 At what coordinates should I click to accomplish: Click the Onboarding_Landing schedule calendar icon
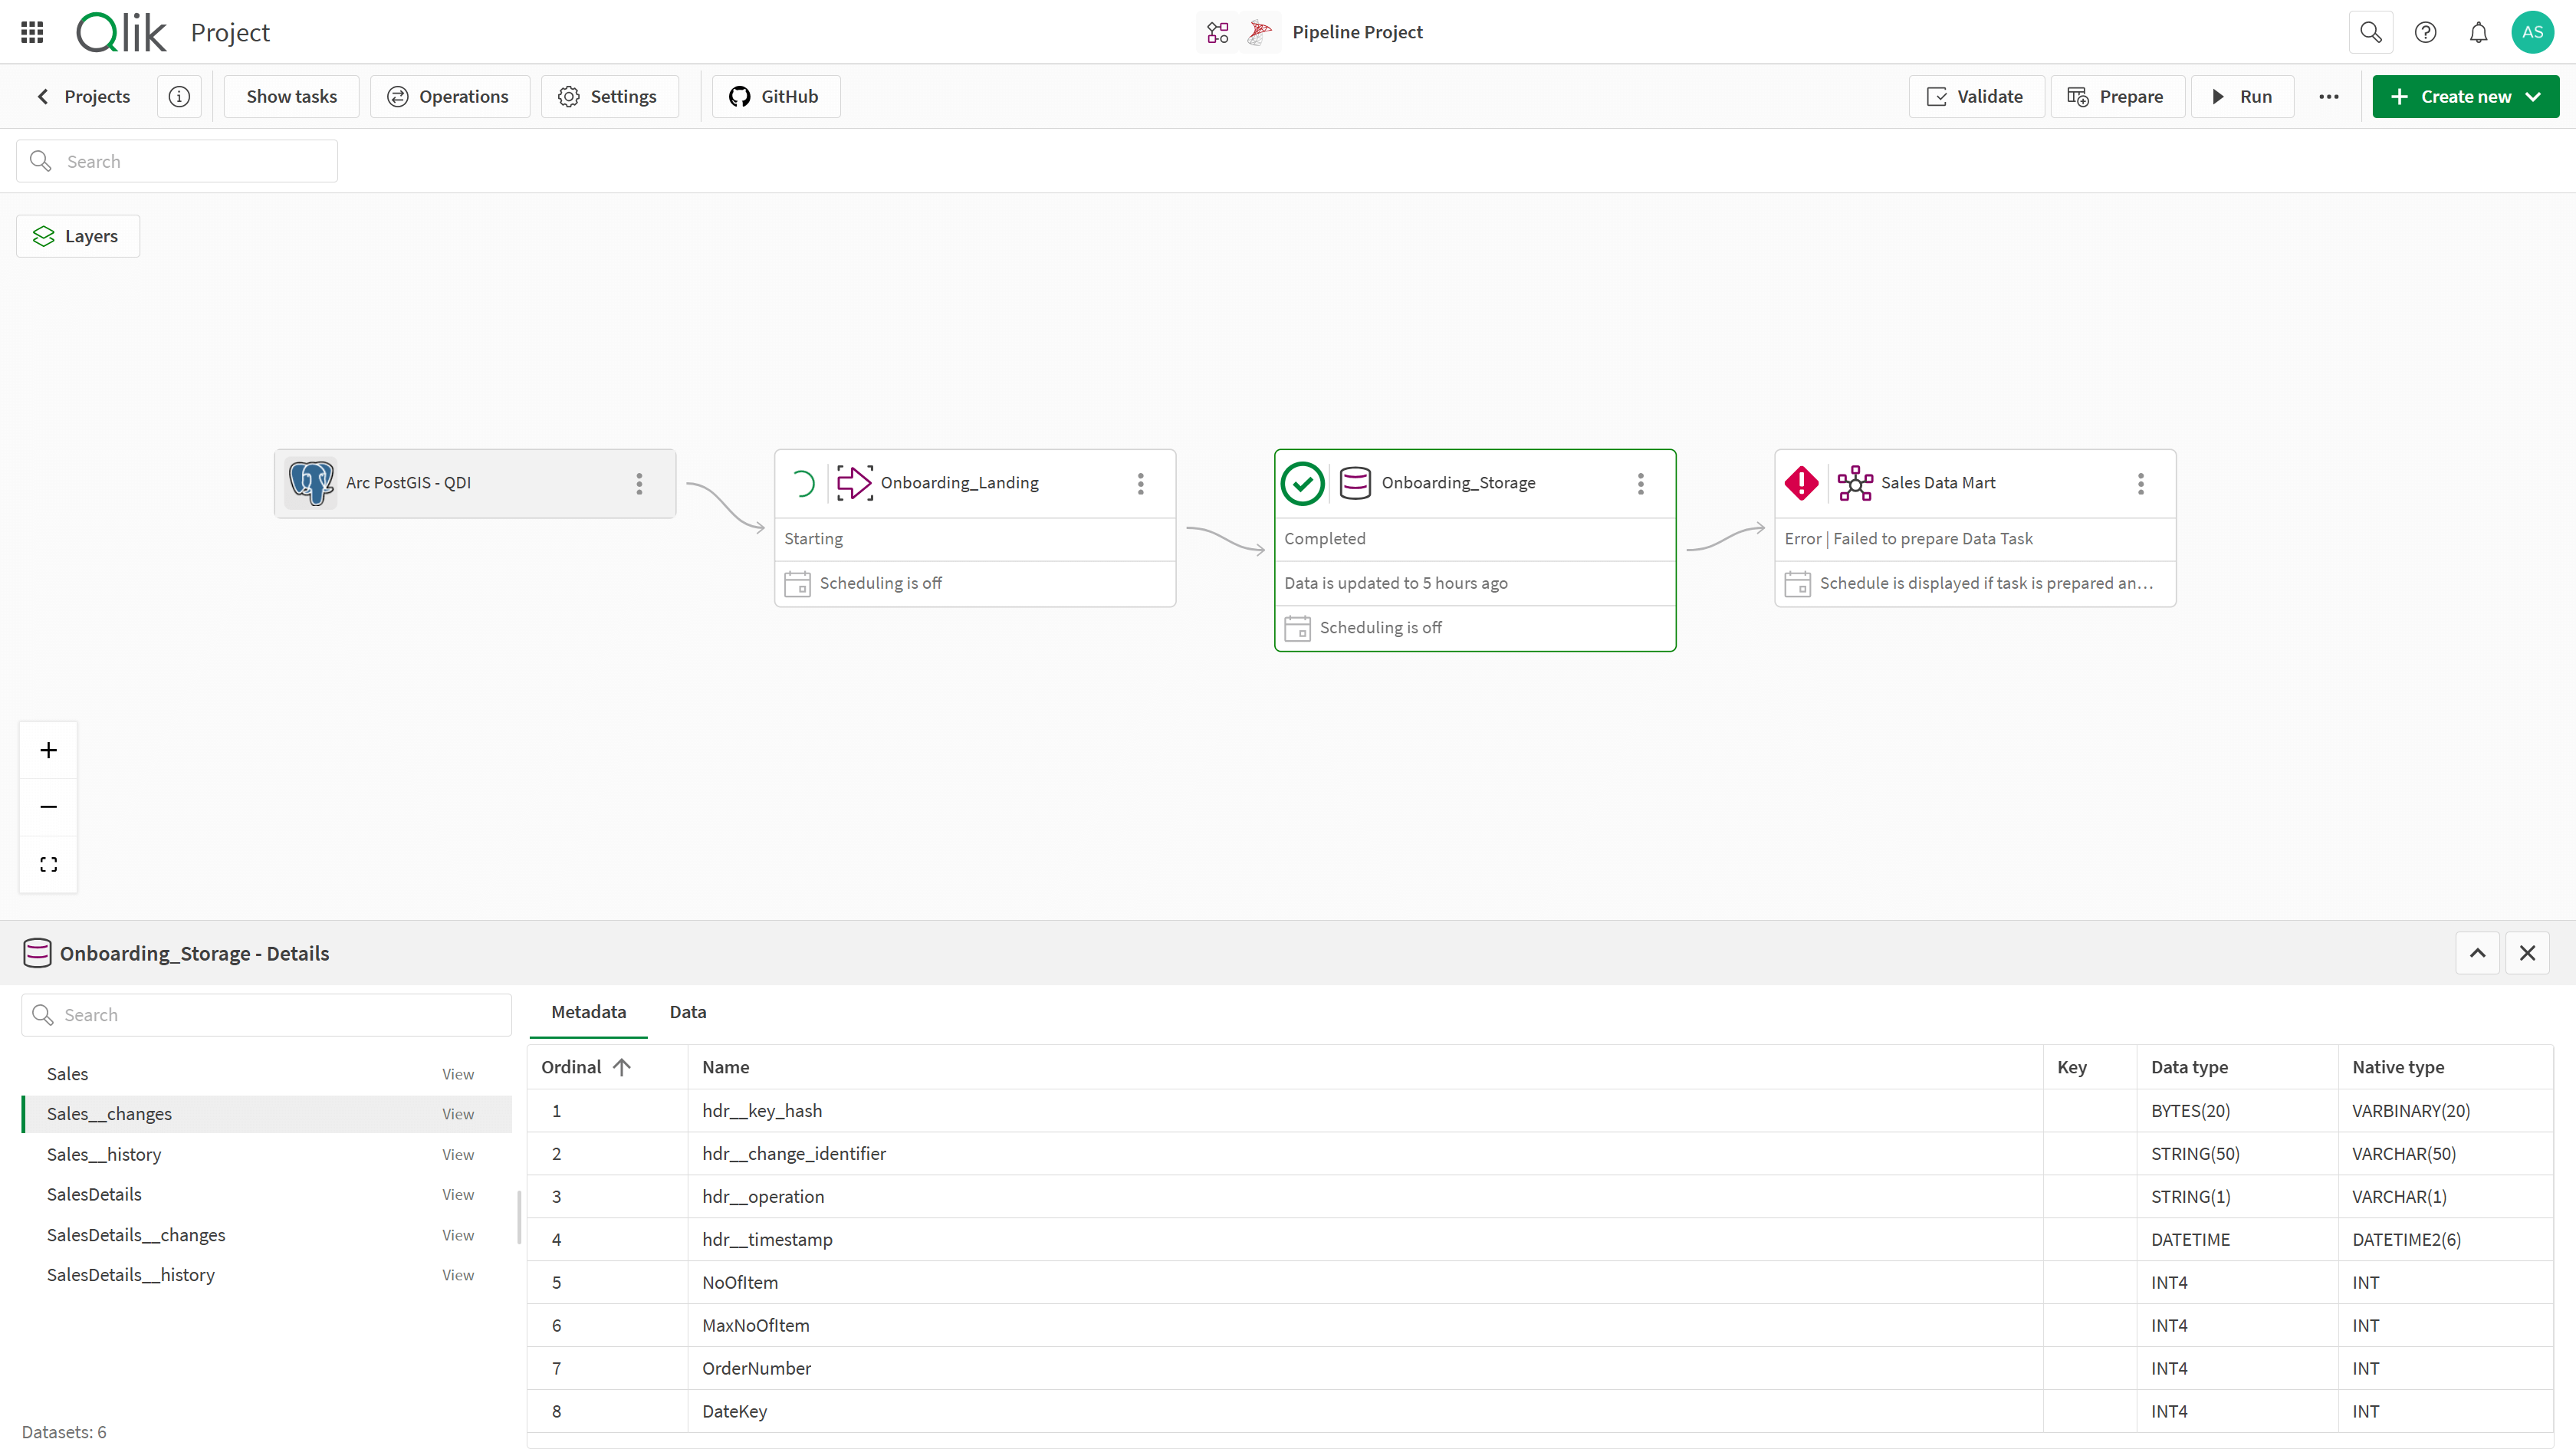click(797, 583)
